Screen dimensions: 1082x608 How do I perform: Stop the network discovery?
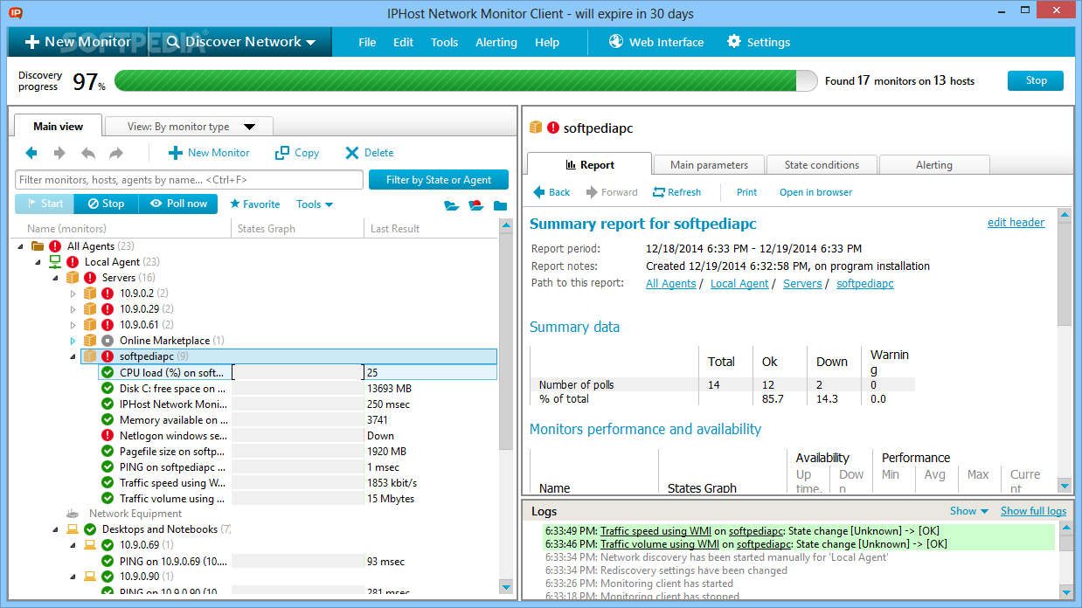tap(1036, 80)
